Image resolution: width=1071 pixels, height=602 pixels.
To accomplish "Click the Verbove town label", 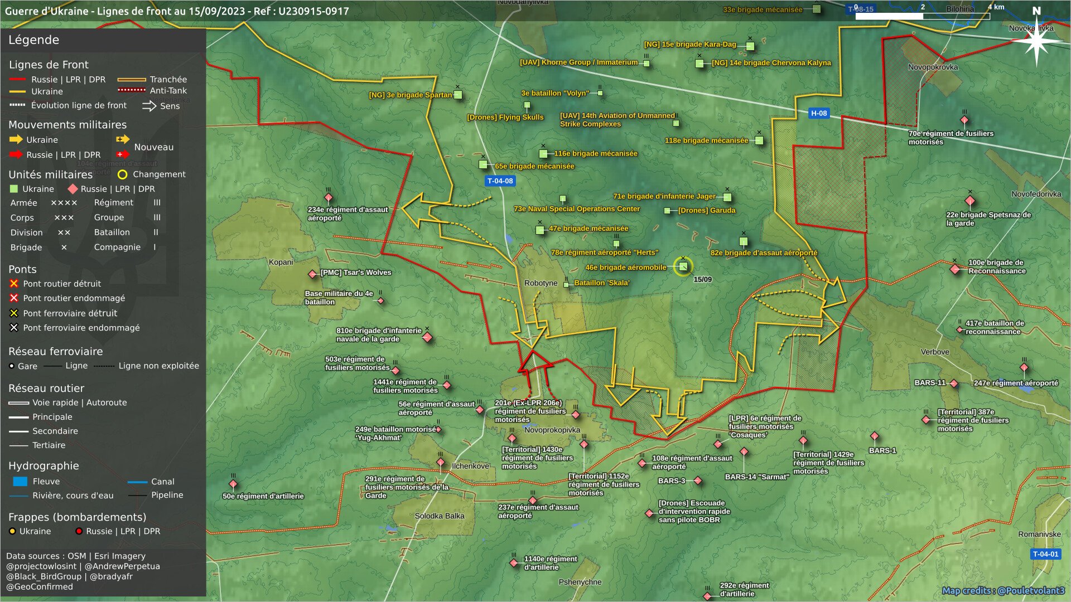I will coord(935,352).
